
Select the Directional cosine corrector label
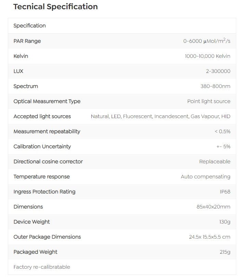pyautogui.click(x=48, y=162)
